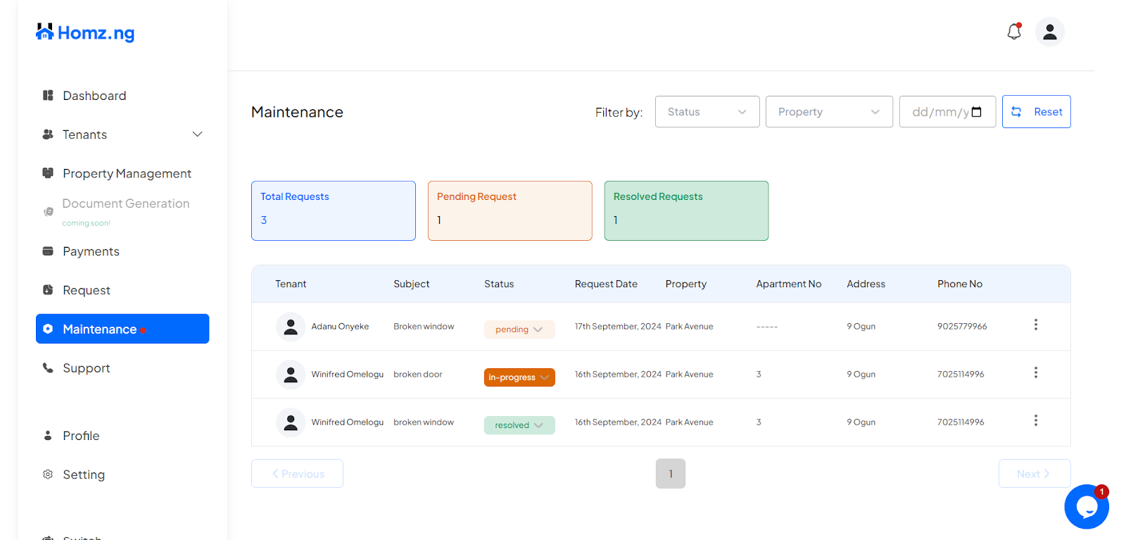The width and height of the screenshot is (1126, 540).
Task: Open the Payments page
Action: 91,251
